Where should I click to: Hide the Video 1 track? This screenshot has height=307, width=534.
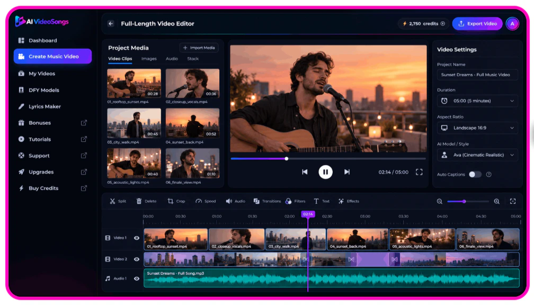point(137,238)
